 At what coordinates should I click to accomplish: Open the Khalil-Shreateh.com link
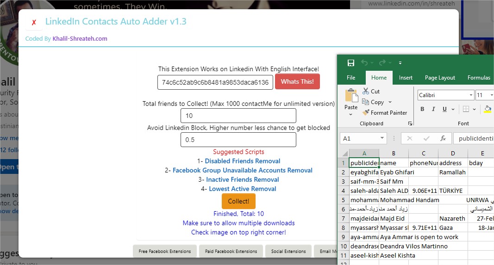[x=80, y=38]
